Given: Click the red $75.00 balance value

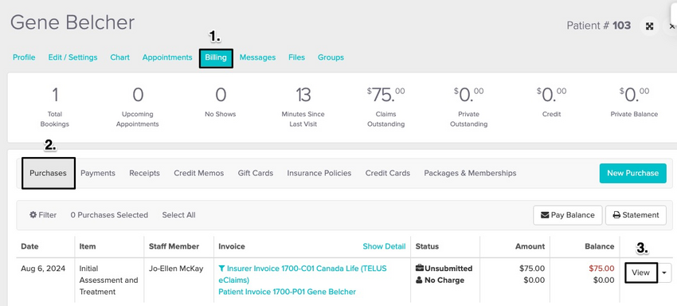Looking at the screenshot, I should click(602, 269).
